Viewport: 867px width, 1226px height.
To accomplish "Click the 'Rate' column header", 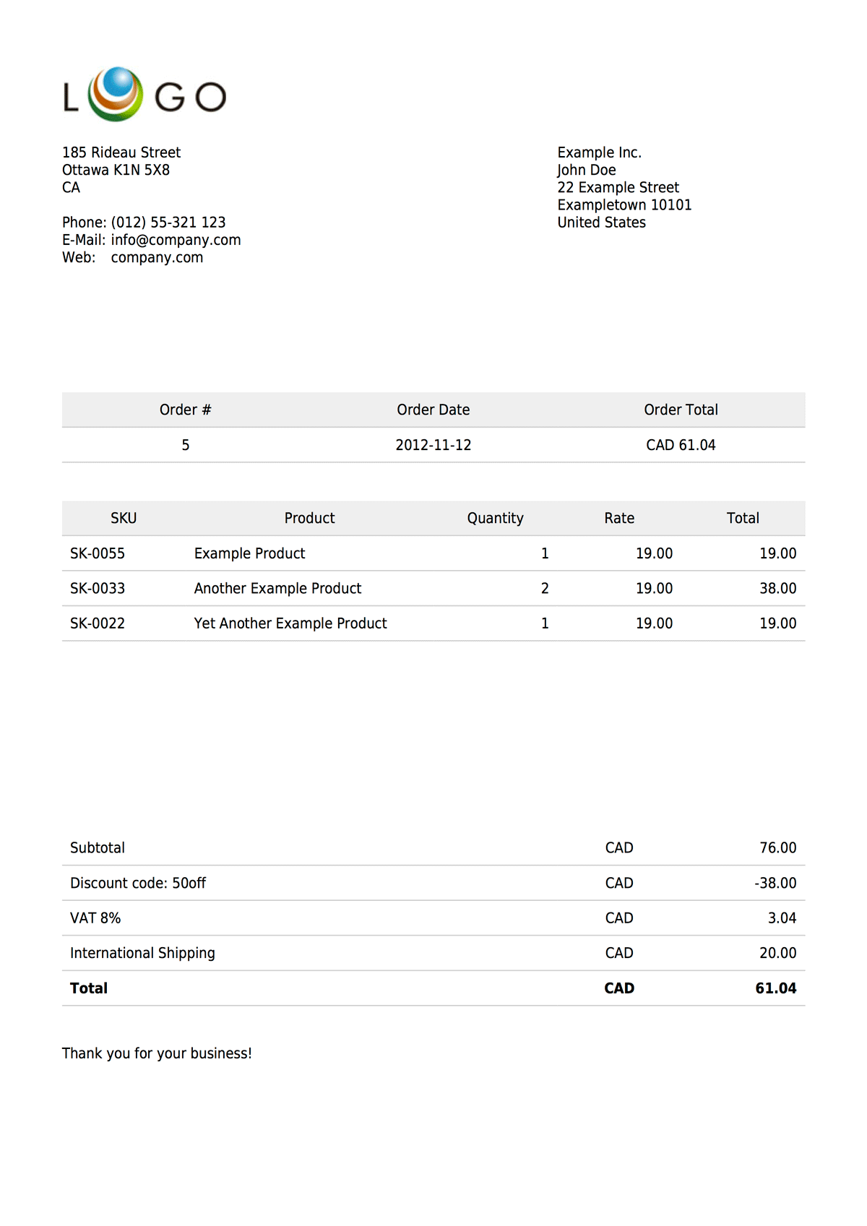I will [620, 518].
